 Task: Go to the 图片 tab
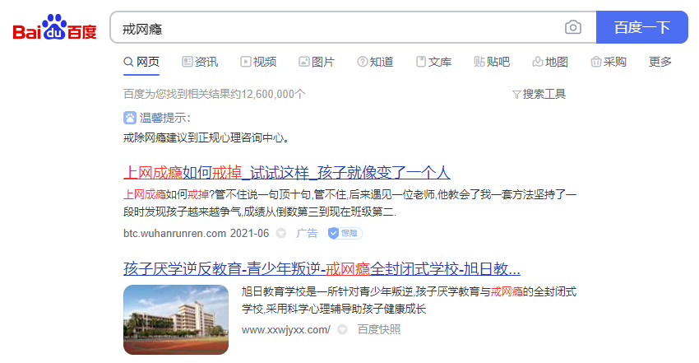(x=317, y=62)
